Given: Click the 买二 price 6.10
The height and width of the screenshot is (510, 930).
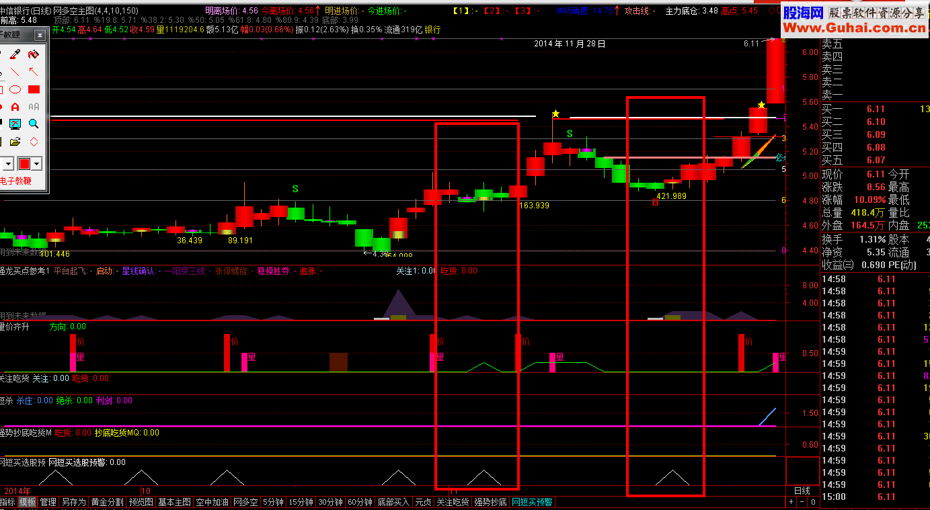Looking at the screenshot, I should click(876, 122).
